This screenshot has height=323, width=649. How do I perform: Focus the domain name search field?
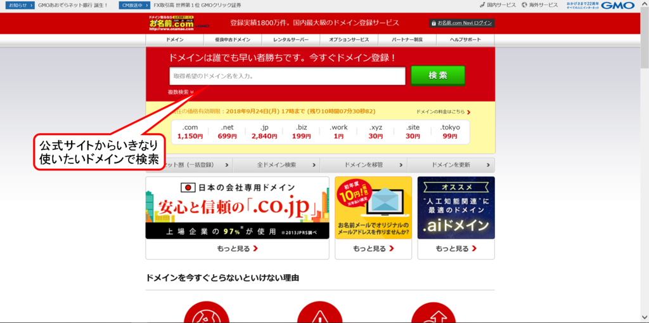click(x=287, y=76)
